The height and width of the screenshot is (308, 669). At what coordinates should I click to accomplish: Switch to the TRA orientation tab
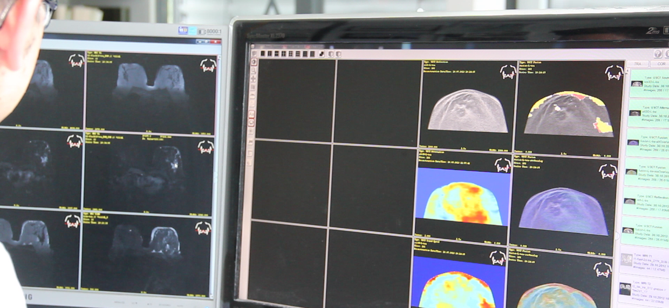[x=637, y=63]
